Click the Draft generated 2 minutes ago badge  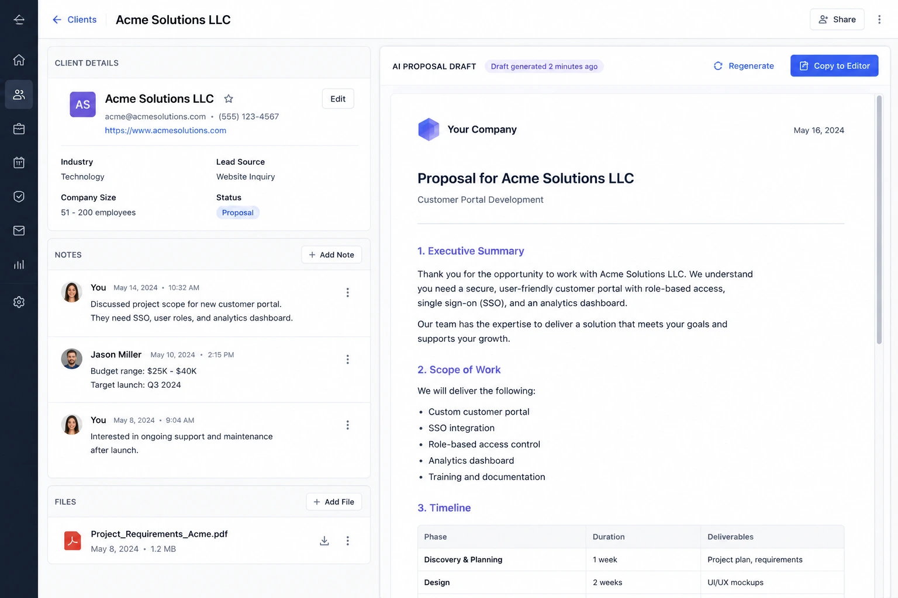[544, 67]
